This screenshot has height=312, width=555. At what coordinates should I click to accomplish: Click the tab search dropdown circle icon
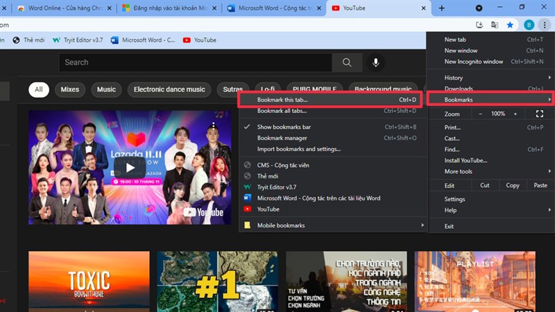[x=479, y=8]
